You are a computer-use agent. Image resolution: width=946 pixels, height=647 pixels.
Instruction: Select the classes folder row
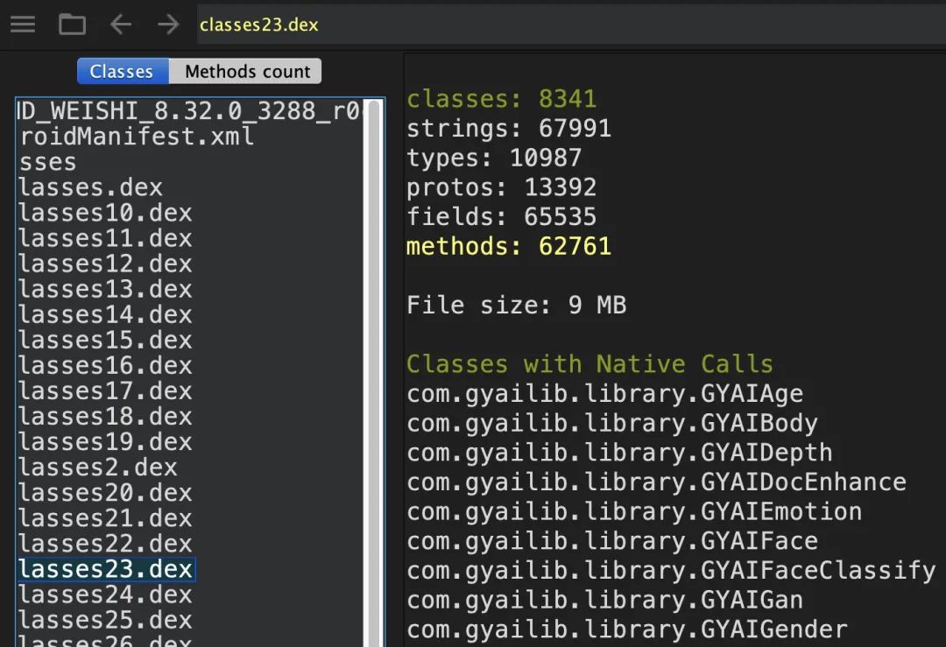(47, 162)
